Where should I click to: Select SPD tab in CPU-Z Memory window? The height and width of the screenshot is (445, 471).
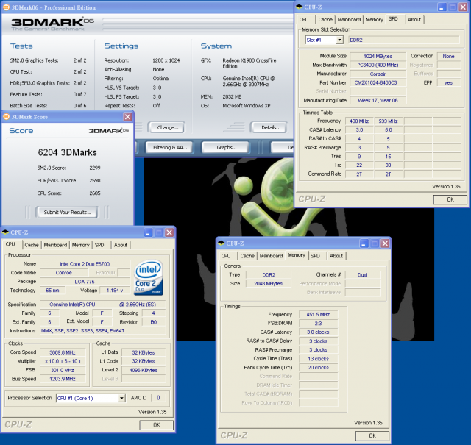[x=316, y=256]
